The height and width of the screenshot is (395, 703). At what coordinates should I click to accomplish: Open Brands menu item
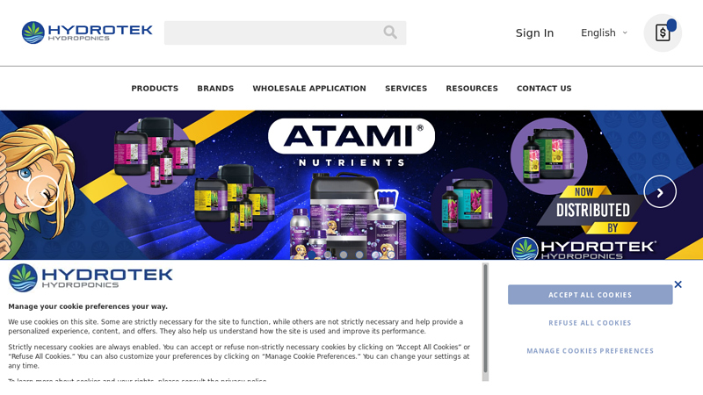215,89
